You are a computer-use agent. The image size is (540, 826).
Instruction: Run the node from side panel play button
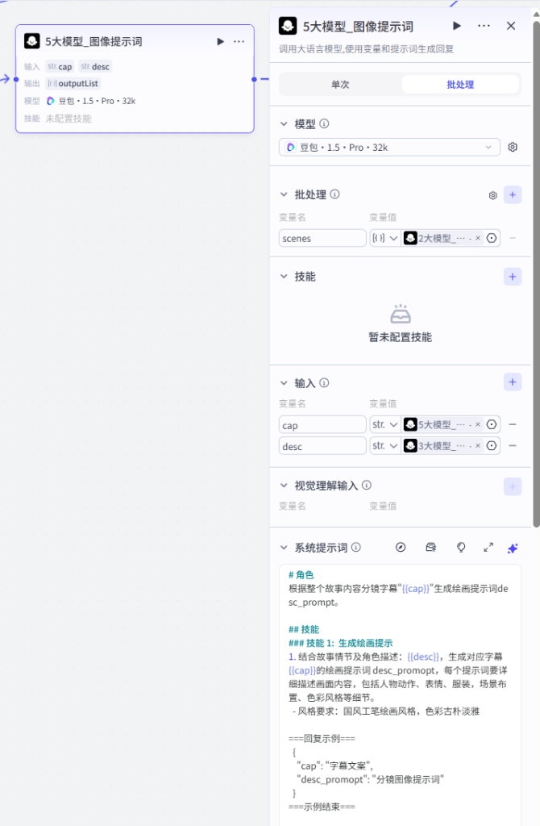coord(457,26)
